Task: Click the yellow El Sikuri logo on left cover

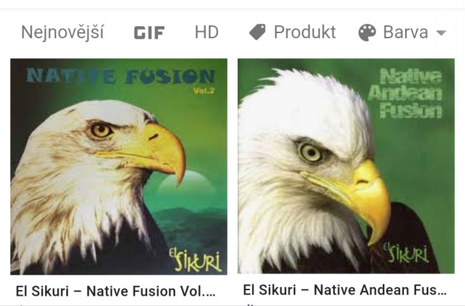Action: click(195, 260)
